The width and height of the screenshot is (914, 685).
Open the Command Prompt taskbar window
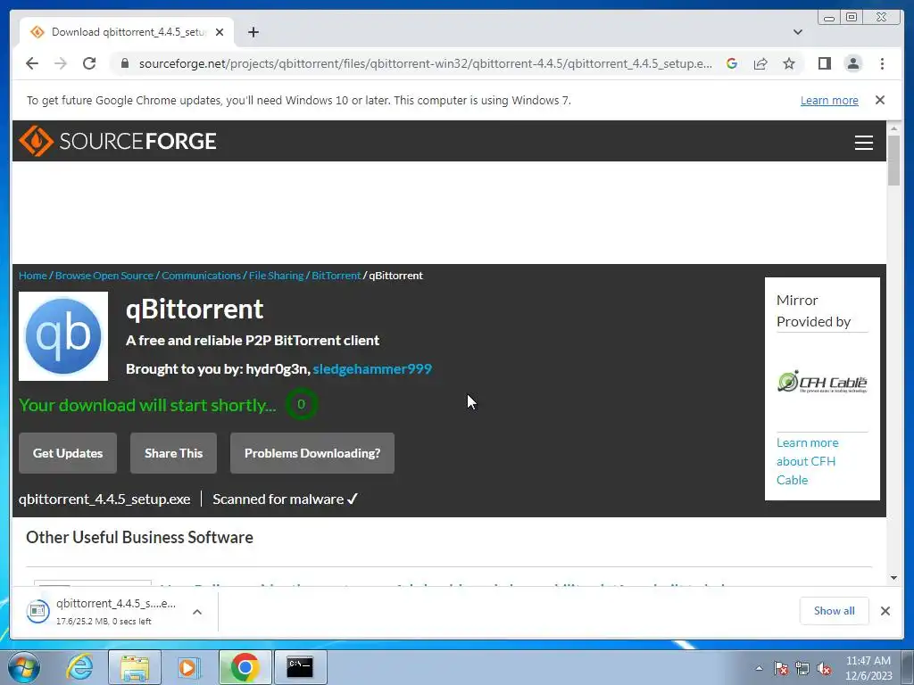tap(300, 667)
